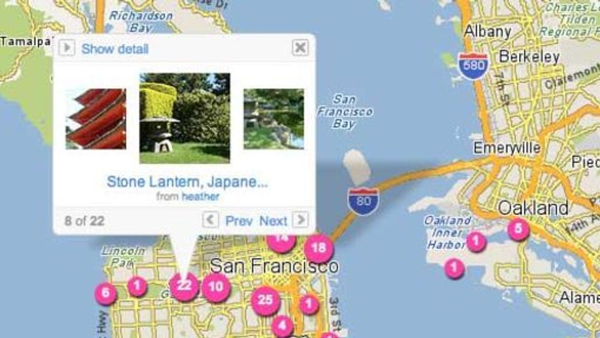Expand the Show detail arrow icon
Viewport: 600px width, 338px height.
point(67,48)
